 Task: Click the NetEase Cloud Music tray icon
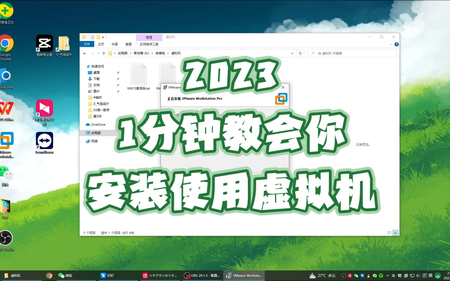349,276
